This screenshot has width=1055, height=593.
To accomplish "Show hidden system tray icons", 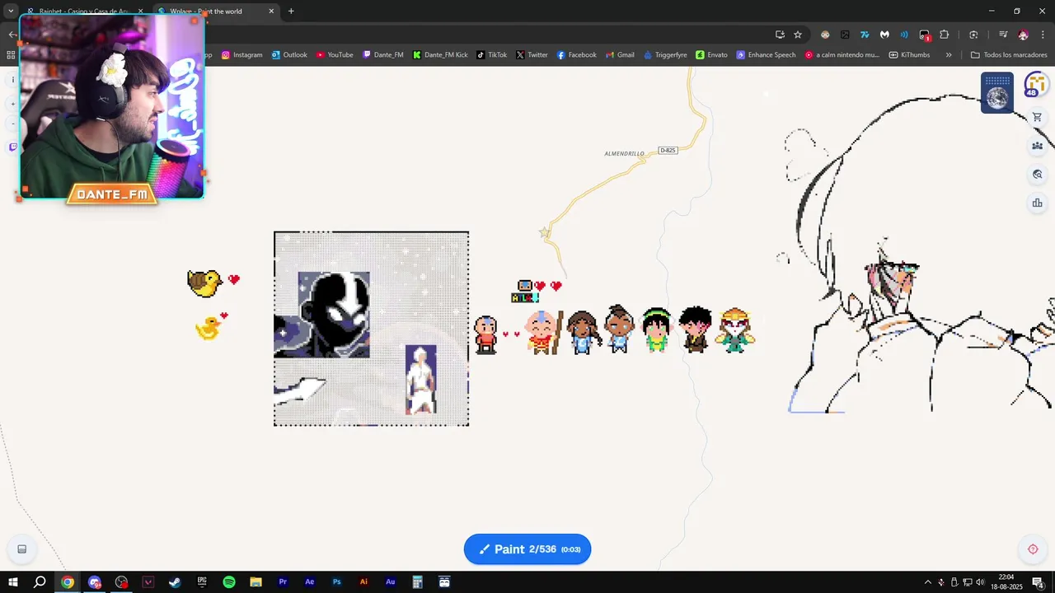I will pos(928,582).
